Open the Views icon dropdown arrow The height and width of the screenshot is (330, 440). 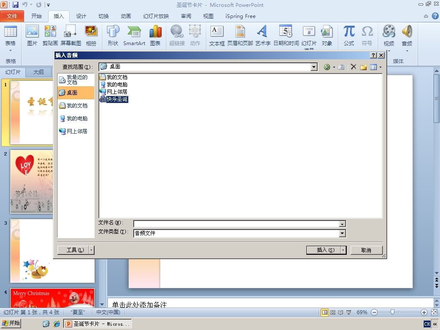coord(381,67)
